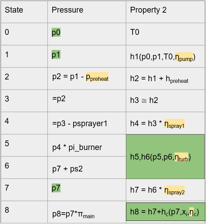
Task: Select the green highlighted p0 cell
Action: coord(56,32)
